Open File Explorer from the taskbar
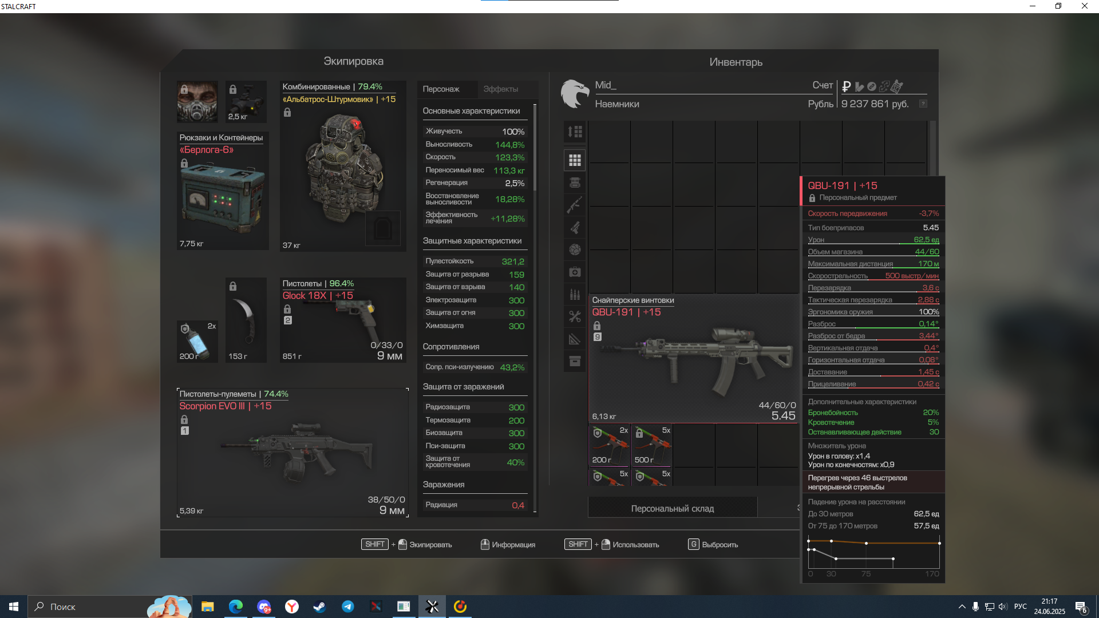The image size is (1099, 618). [207, 607]
